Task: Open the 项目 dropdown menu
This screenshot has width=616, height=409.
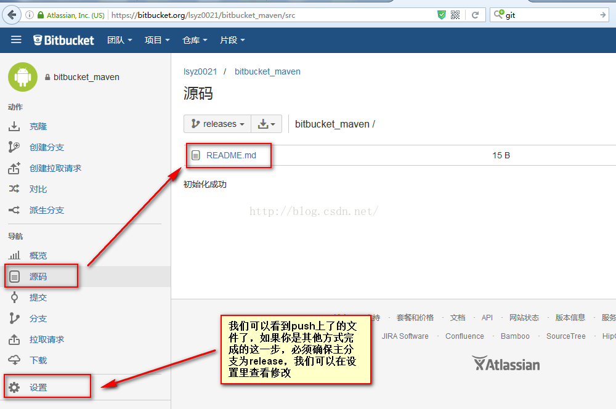Action: tap(156, 40)
